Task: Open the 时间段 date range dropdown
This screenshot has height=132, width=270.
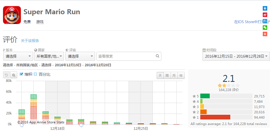Action: pyautogui.click(x=236, y=56)
